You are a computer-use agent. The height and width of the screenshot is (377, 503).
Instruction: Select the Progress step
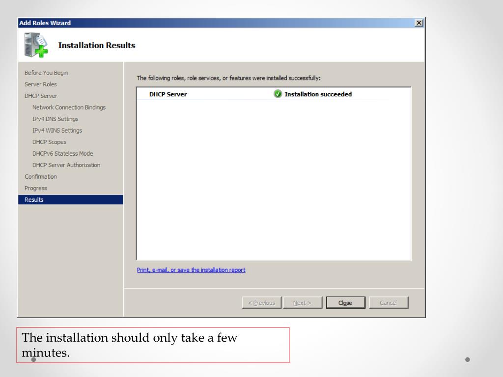point(35,188)
